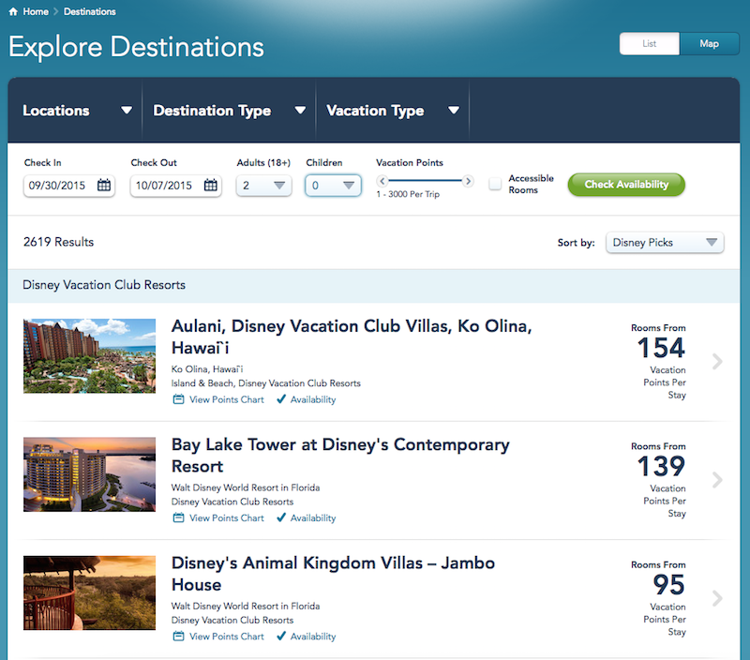This screenshot has height=660, width=750.
Task: Open the Aulani resort thumbnail photo
Action: click(x=89, y=356)
